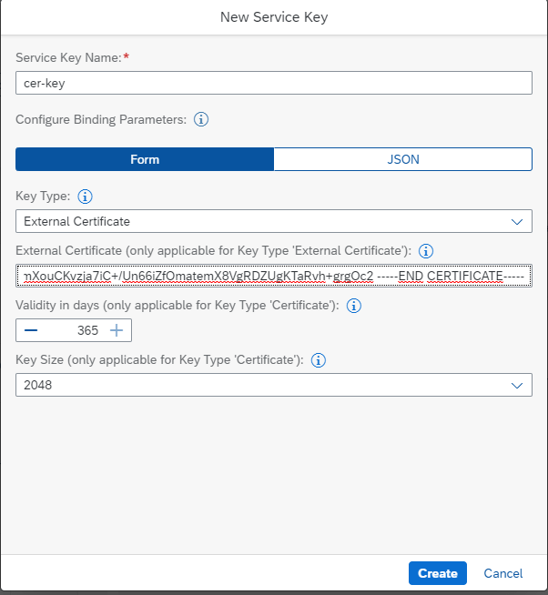Switch to the Form view
Image resolution: width=548 pixels, height=595 pixels.
coord(145,159)
